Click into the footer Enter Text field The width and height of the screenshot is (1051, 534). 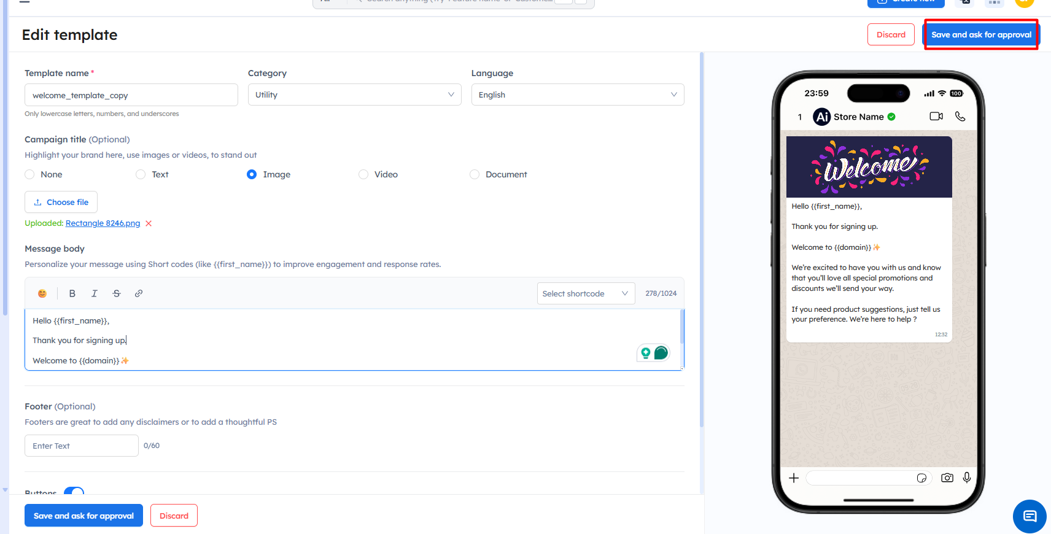81,446
